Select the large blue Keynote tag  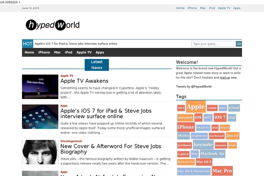pos(203,145)
